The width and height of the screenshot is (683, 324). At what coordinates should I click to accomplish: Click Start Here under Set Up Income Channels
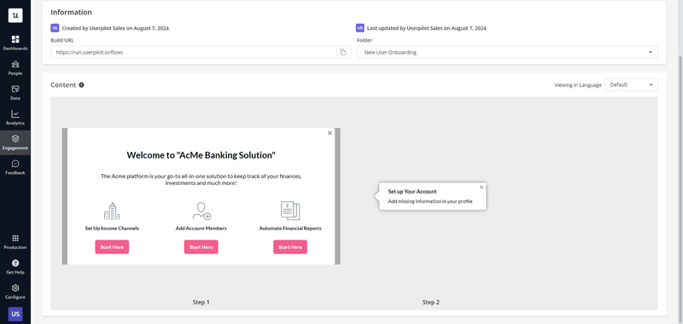coord(112,247)
